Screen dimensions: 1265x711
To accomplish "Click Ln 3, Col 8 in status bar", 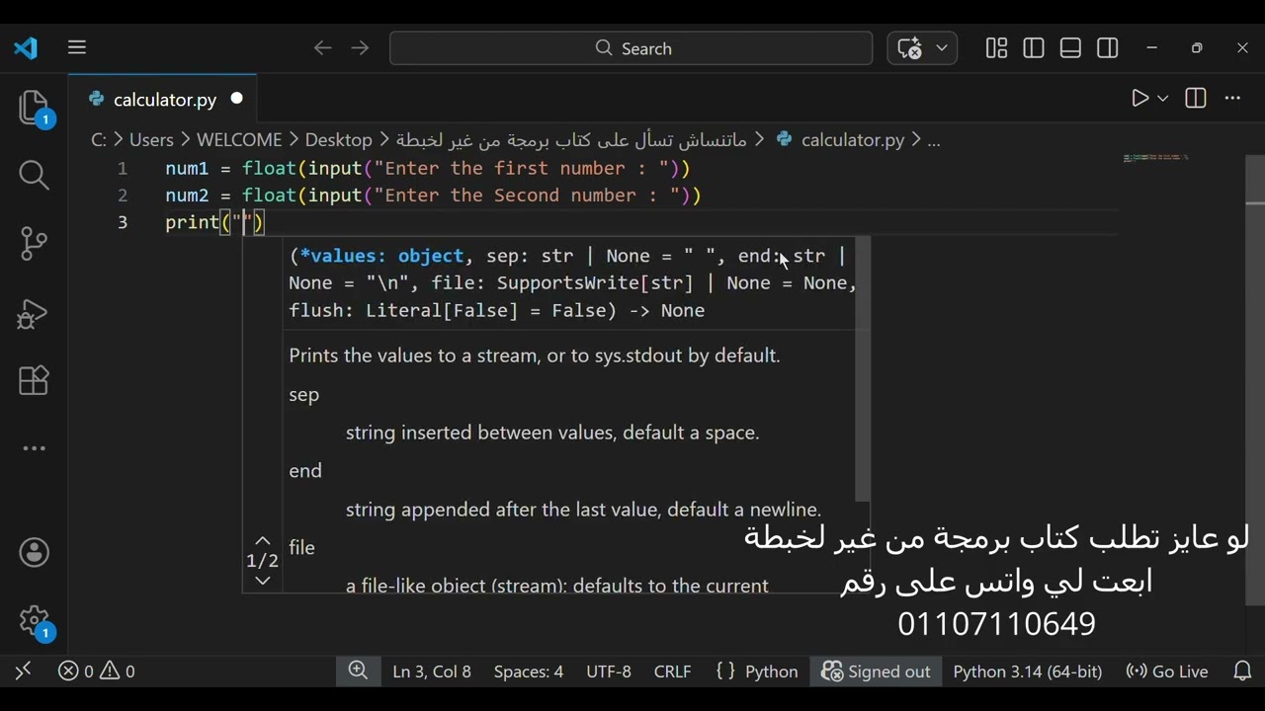I will 432,671.
